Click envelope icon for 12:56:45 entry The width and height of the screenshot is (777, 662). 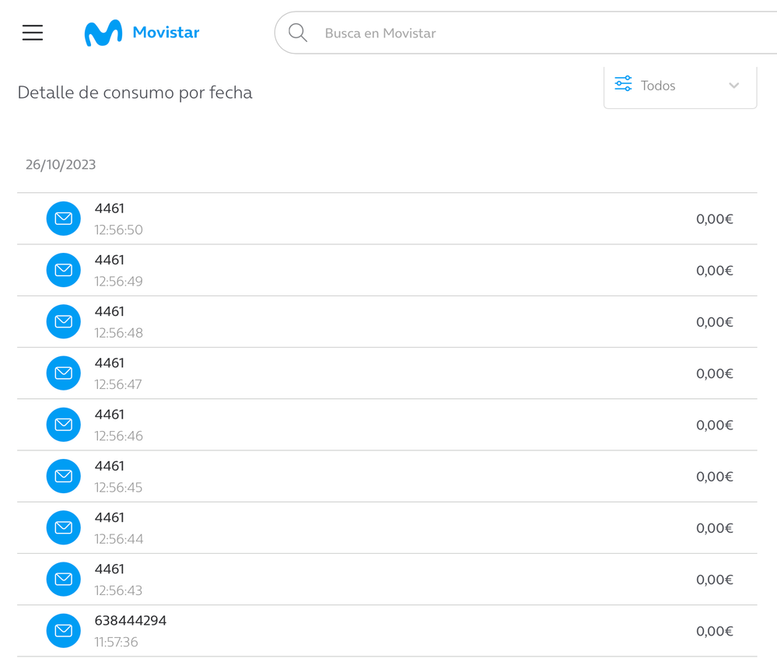point(64,476)
